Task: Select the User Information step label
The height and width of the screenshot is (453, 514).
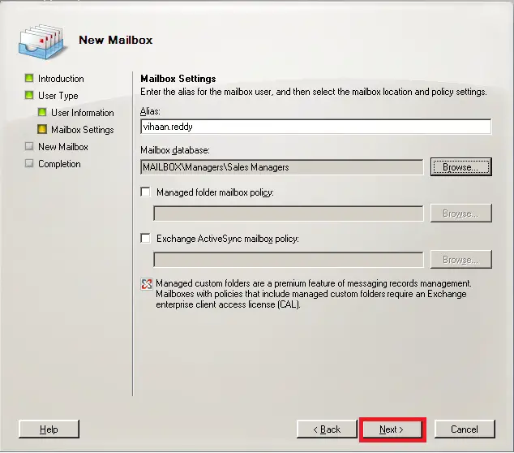Action: click(83, 113)
